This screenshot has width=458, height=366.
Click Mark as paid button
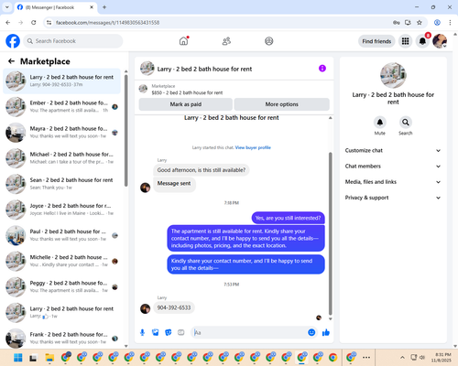click(186, 104)
